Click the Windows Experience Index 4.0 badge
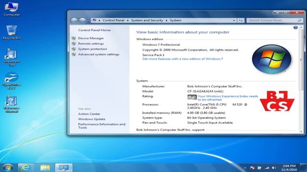307x172 pixels. (192, 97)
